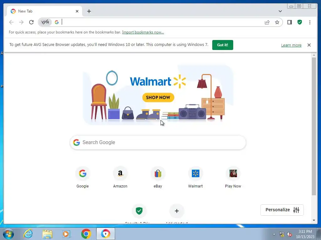Click AVG Secure Browser taskbar icon
Image resolution: width=321 pixels, height=240 pixels.
[x=106, y=234]
